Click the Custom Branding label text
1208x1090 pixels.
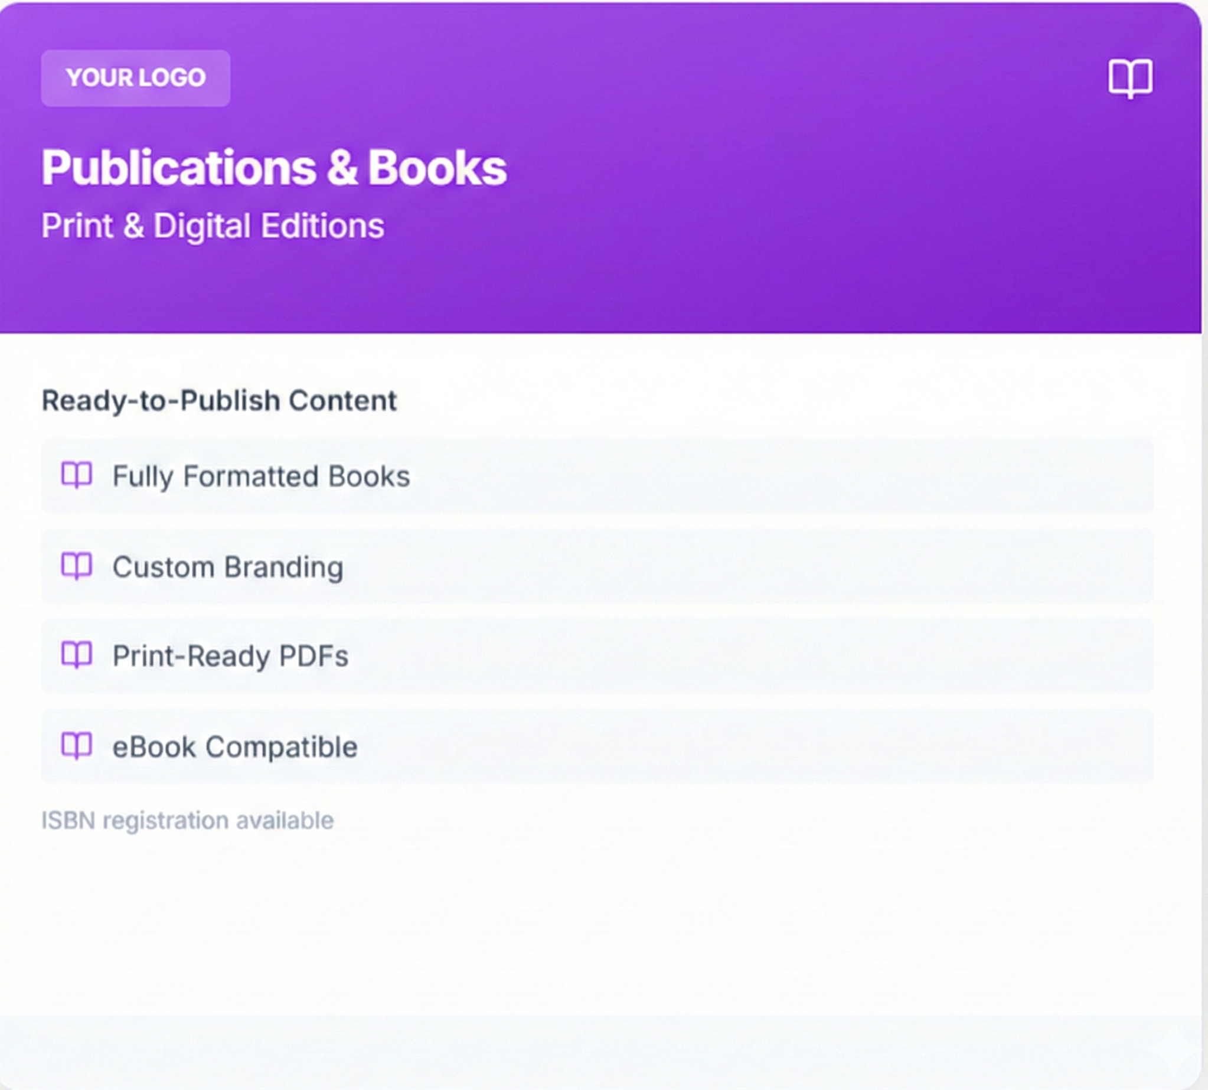click(227, 567)
